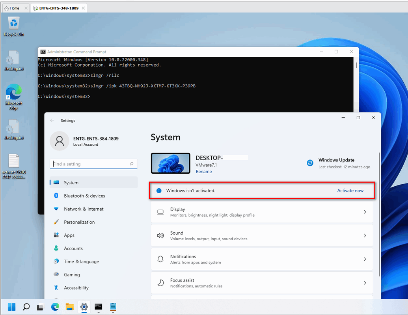Click the desktop wallpaper thumbnail in System
Image resolution: width=408 pixels, height=315 pixels.
(x=171, y=163)
